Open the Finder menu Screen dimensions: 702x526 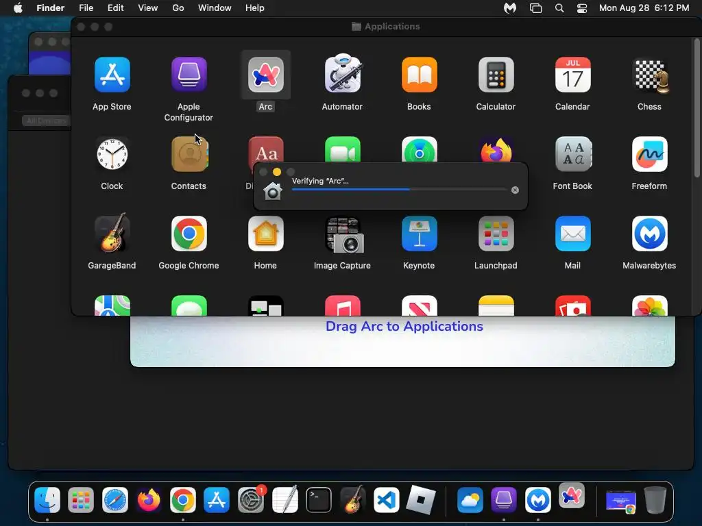coord(50,8)
